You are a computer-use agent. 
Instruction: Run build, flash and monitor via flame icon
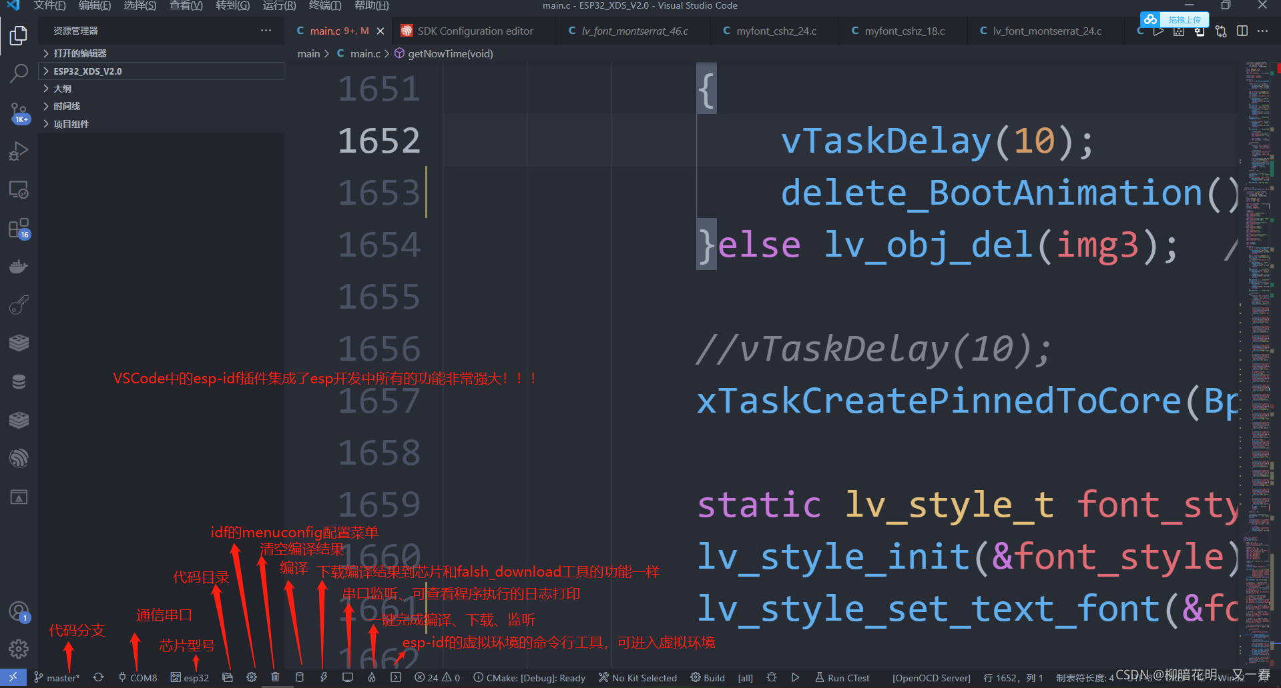[372, 677]
